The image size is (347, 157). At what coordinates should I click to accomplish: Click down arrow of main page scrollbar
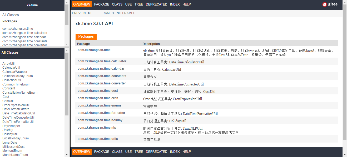[345, 155]
